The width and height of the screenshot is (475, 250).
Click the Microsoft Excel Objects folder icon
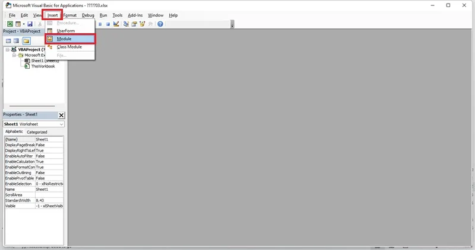tap(21, 55)
